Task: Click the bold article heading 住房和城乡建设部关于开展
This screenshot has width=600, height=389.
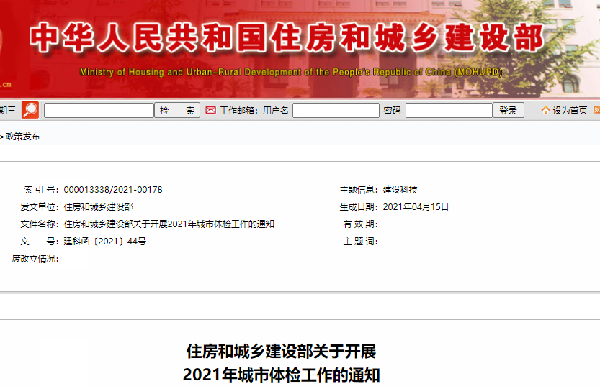Action: coord(281,352)
